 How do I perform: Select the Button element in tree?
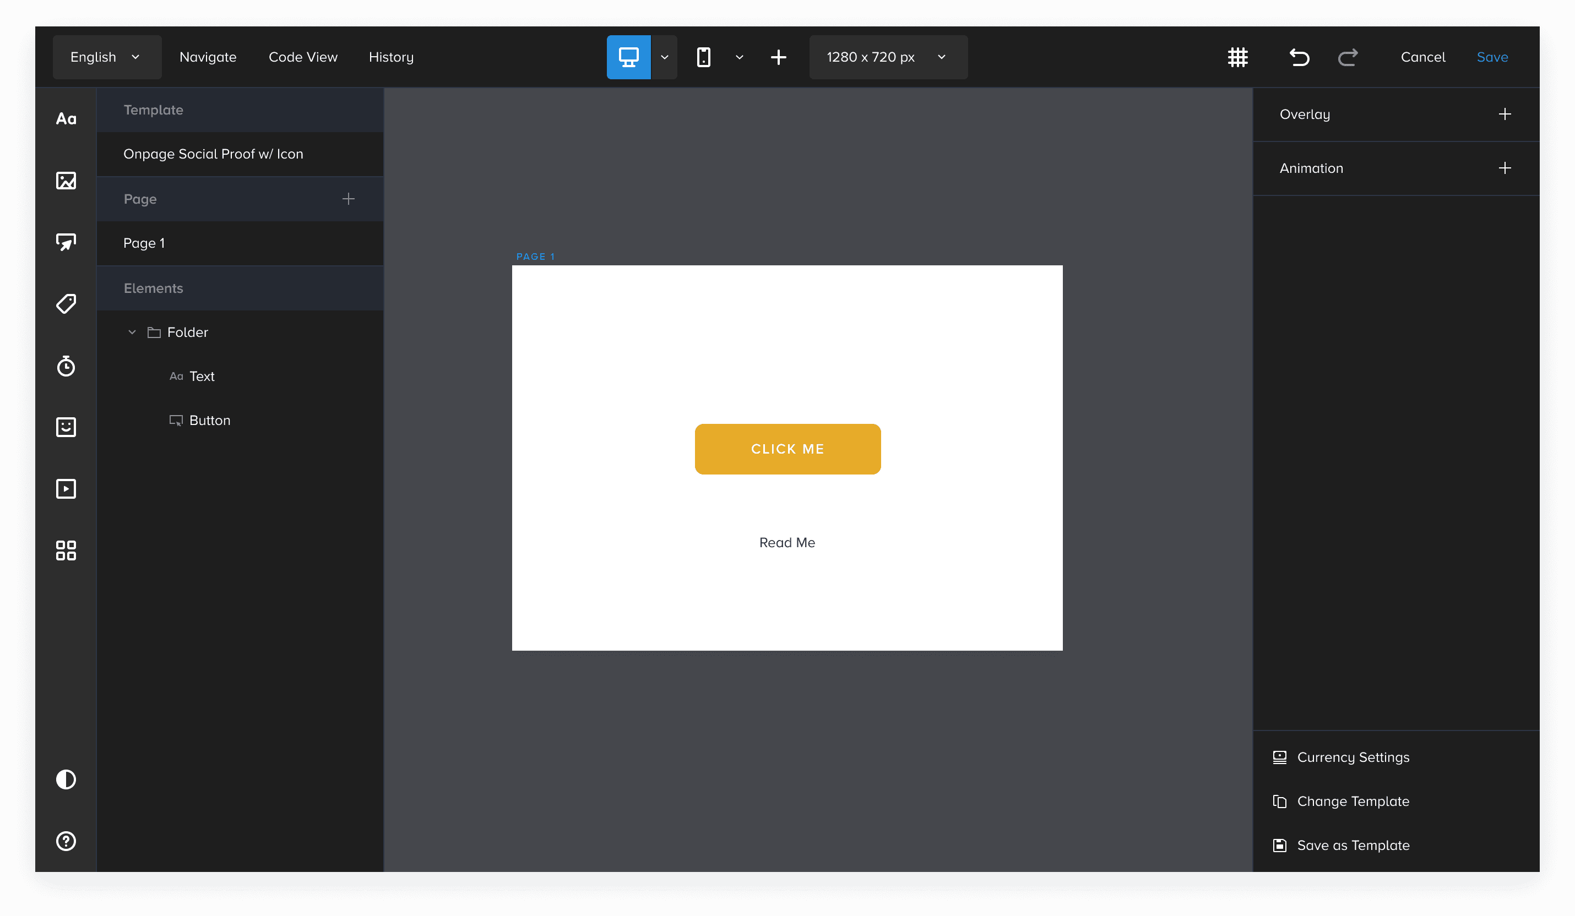coord(209,421)
